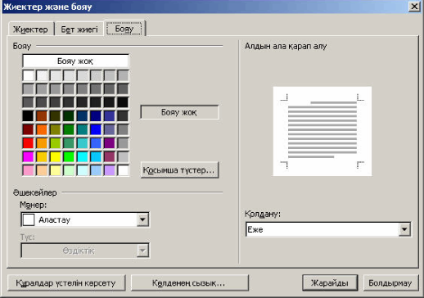Pick the pale green pastel swatch
This screenshot has height=298, width=424.
[x=69, y=170]
